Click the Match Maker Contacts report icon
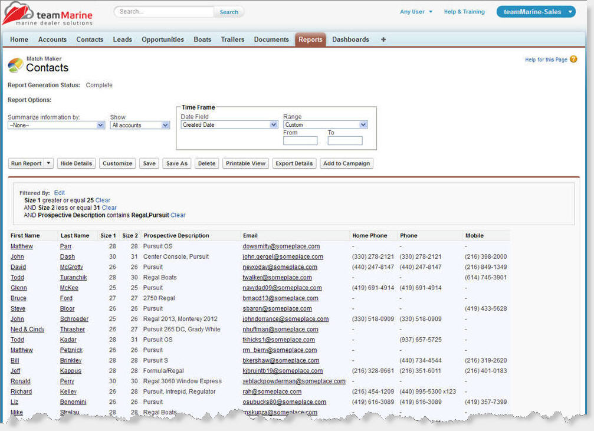 16,65
